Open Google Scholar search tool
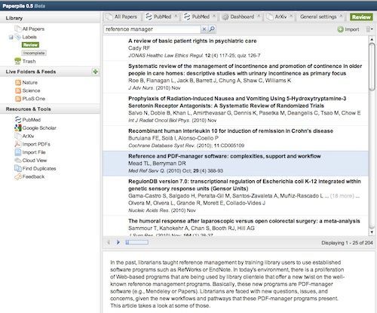 tap(39, 128)
